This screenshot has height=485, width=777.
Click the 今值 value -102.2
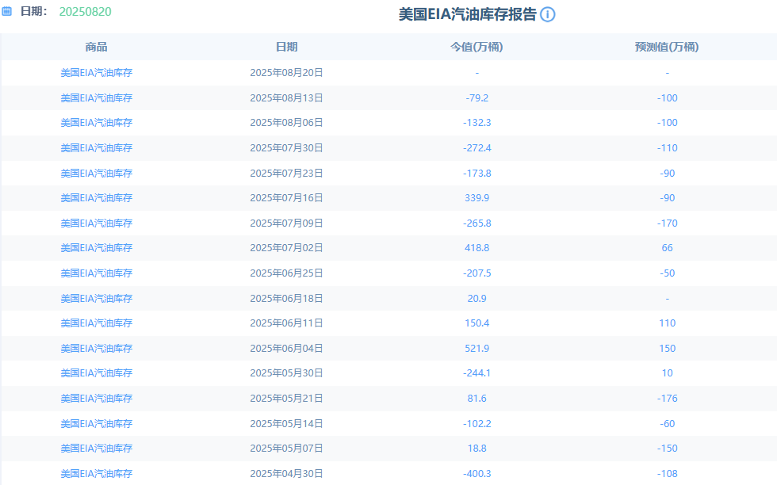tap(477, 424)
